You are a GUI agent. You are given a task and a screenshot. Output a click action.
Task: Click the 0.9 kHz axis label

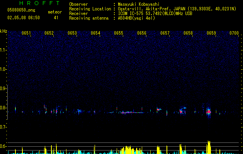click(3, 89)
